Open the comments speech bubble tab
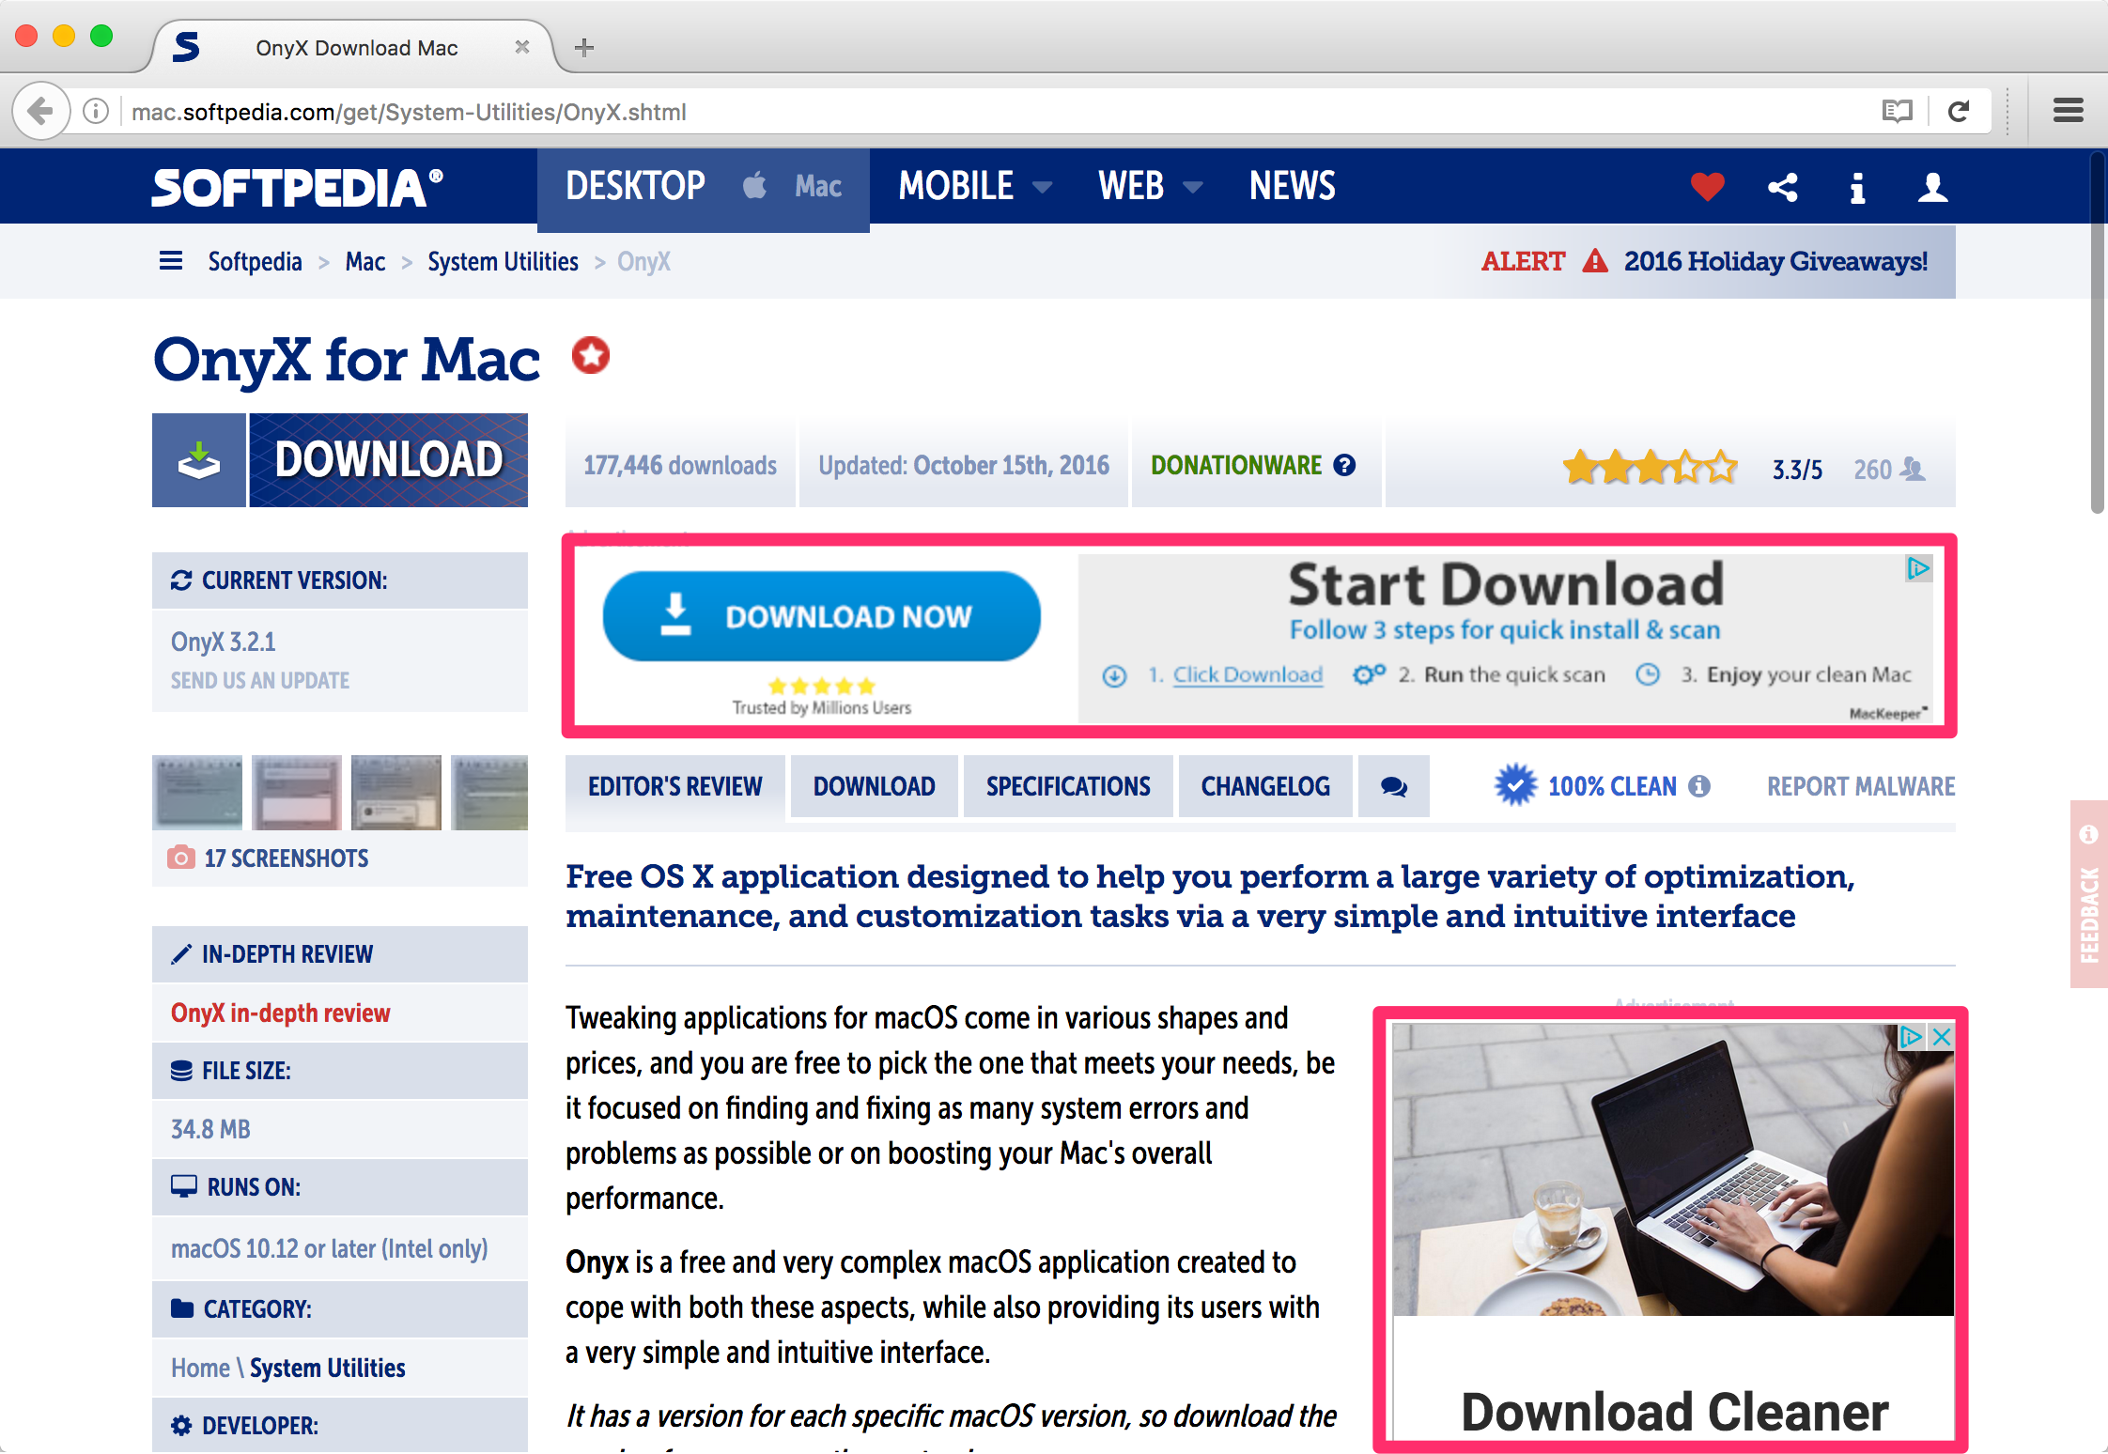Screen dimensions: 2108x1454 click(x=1393, y=787)
